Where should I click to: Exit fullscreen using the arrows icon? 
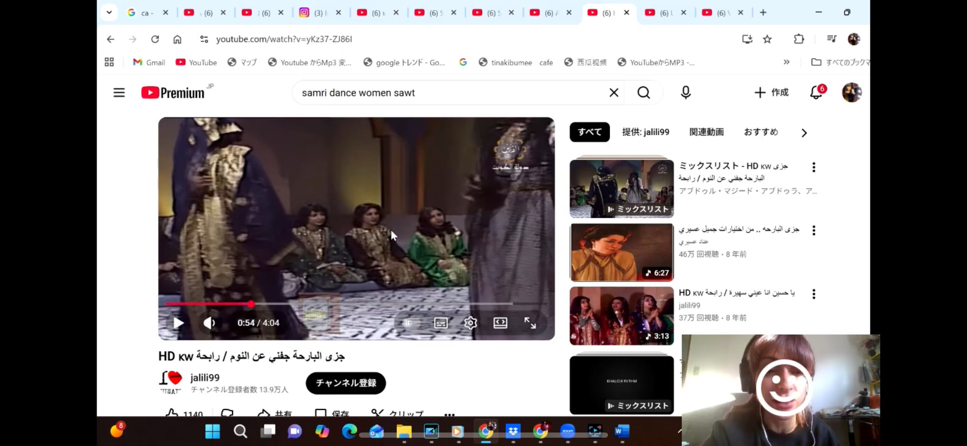click(530, 323)
